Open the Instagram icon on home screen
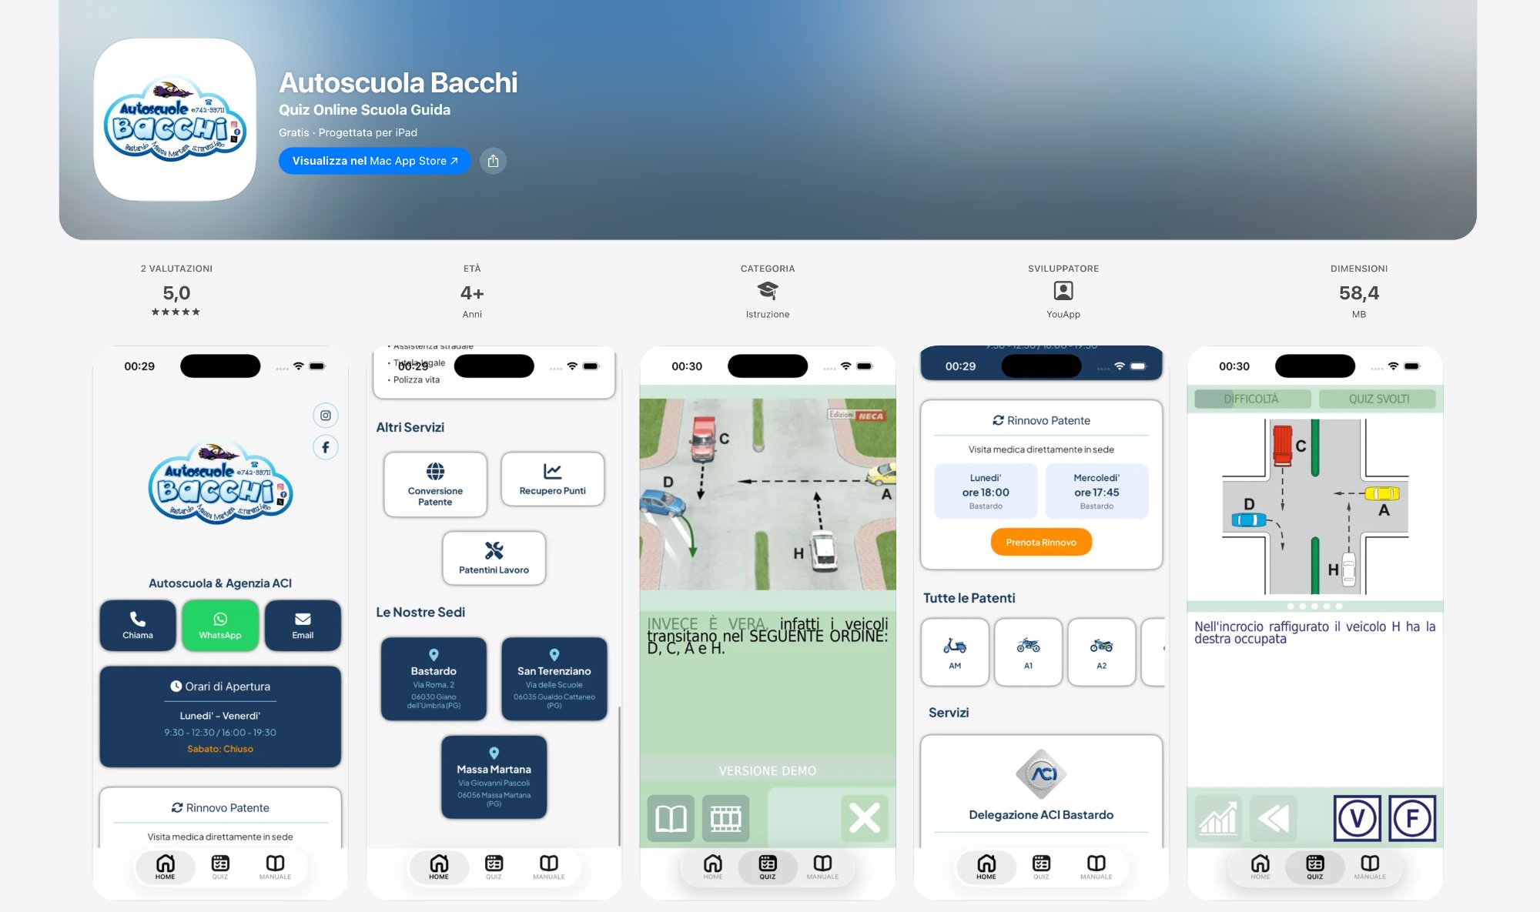Screen dimensions: 1540x912 325,415
